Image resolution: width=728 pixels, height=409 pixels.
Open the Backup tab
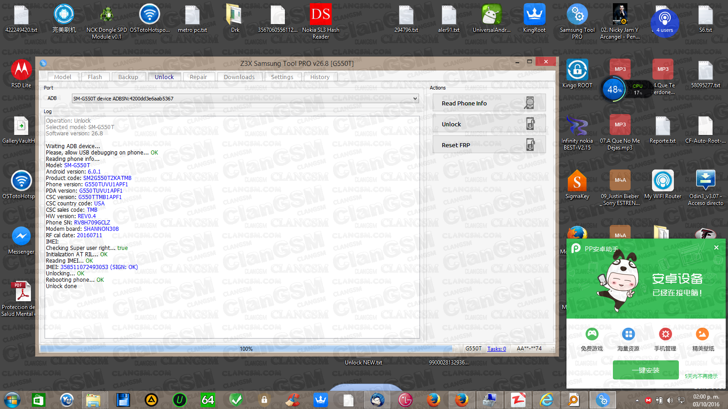pos(128,77)
